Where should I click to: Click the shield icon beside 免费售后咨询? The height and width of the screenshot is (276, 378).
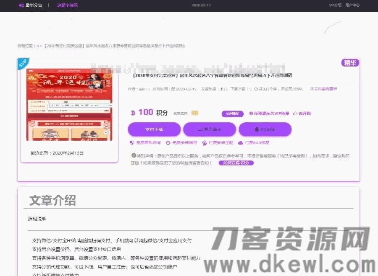[132, 143]
